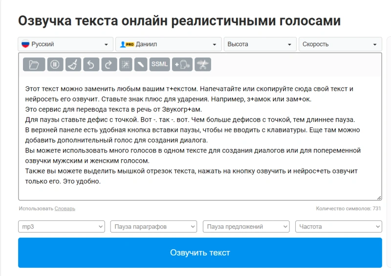Screen dimensions: 391x276
Task: Undo the last edit
Action: click(x=91, y=64)
